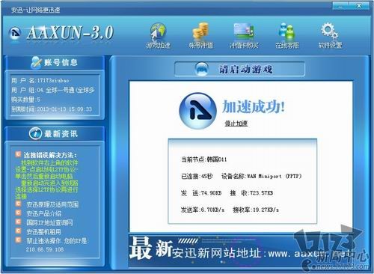374x274 pixels.
Task: Click the 当前节点 韩国011 text
Action: tap(204, 159)
